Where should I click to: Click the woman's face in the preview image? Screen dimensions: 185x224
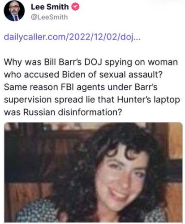tap(121, 176)
